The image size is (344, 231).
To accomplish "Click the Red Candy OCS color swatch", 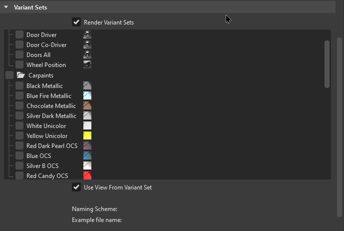I will pos(87,176).
